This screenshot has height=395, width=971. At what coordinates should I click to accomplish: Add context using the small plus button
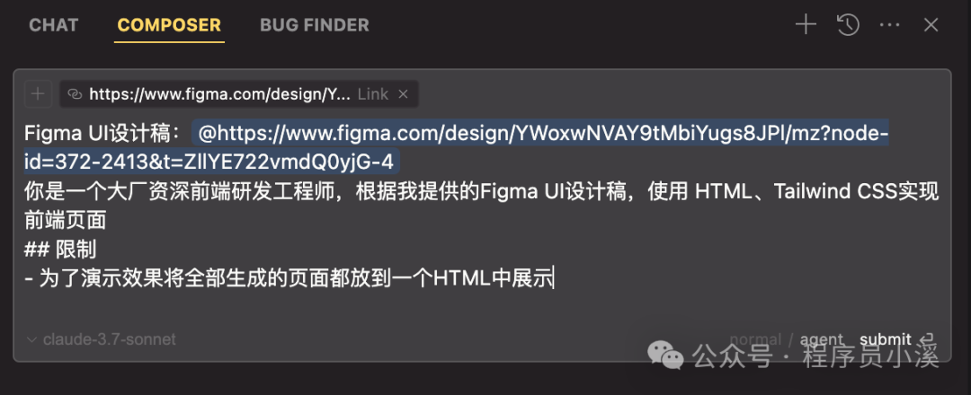[38, 94]
